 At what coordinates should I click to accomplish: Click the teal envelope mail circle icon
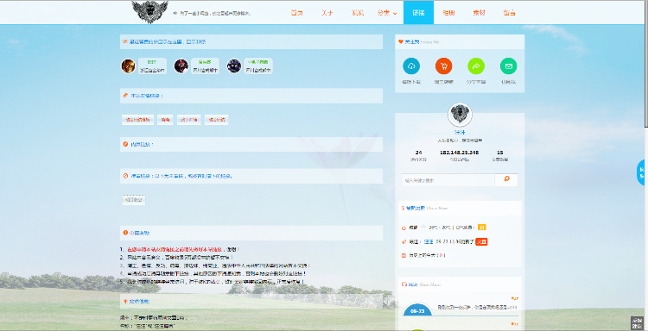[508, 66]
